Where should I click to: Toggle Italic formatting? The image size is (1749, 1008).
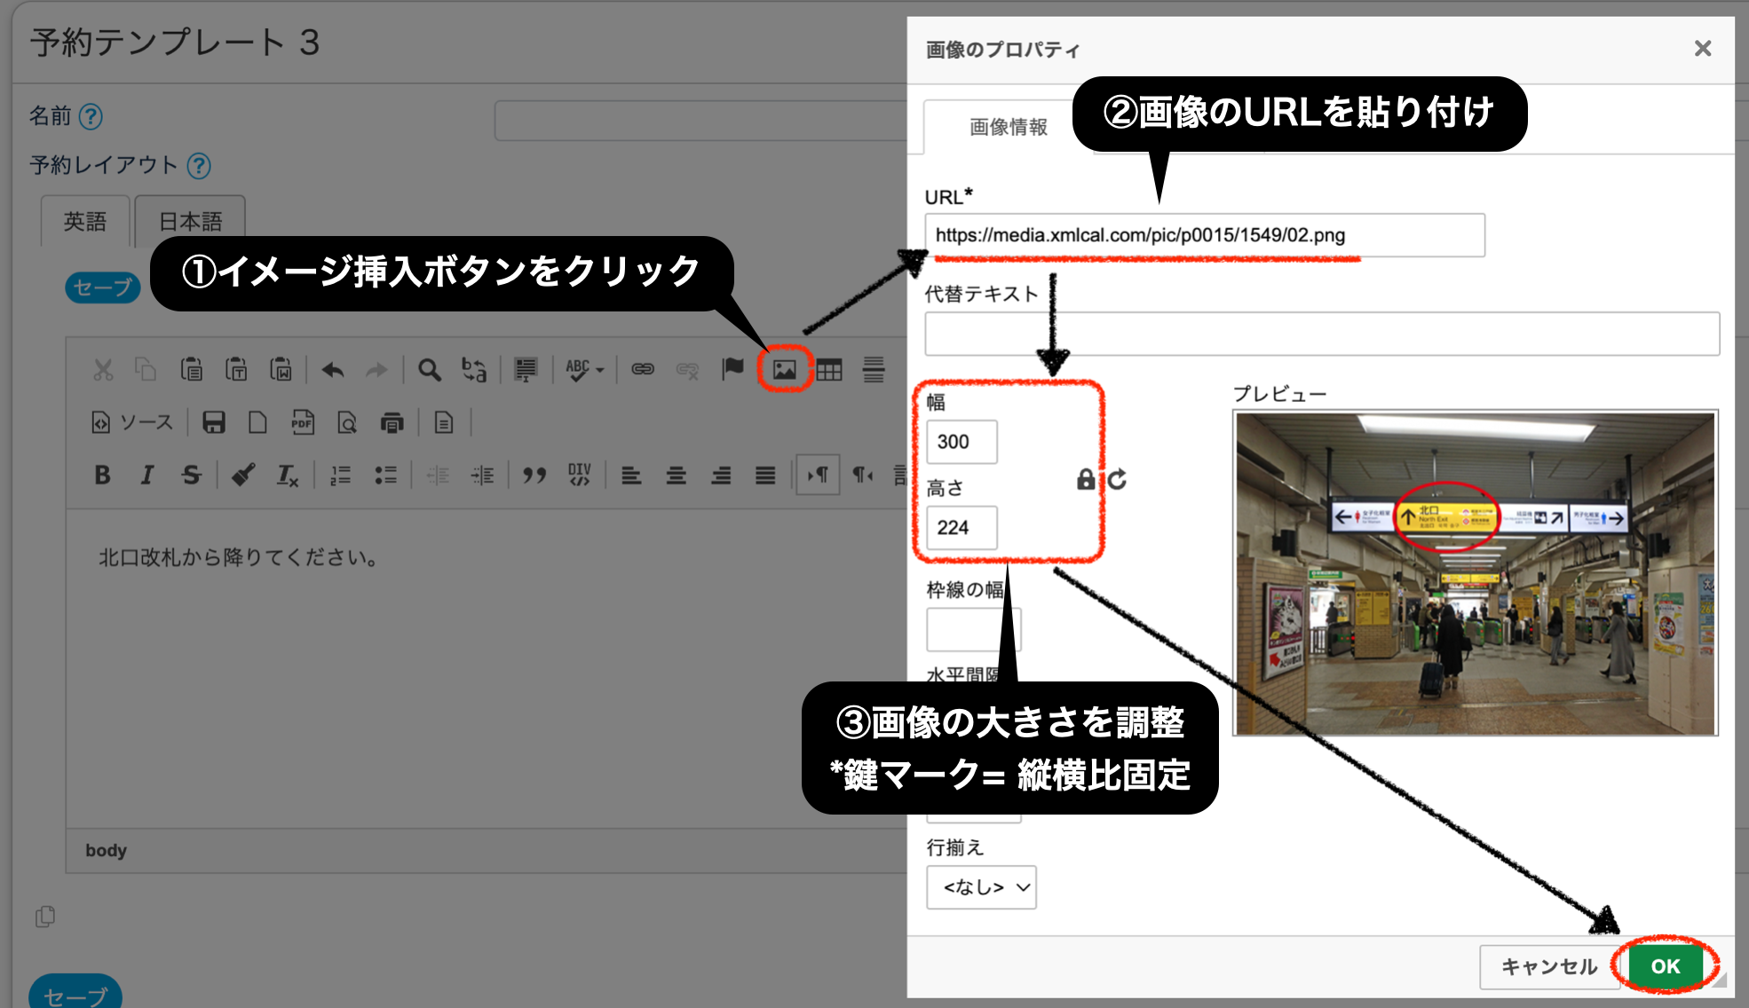tap(147, 476)
